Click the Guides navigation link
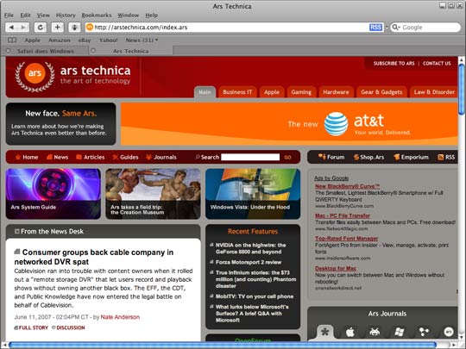Image resolution: width=466 pixels, height=349 pixels. 125,157
